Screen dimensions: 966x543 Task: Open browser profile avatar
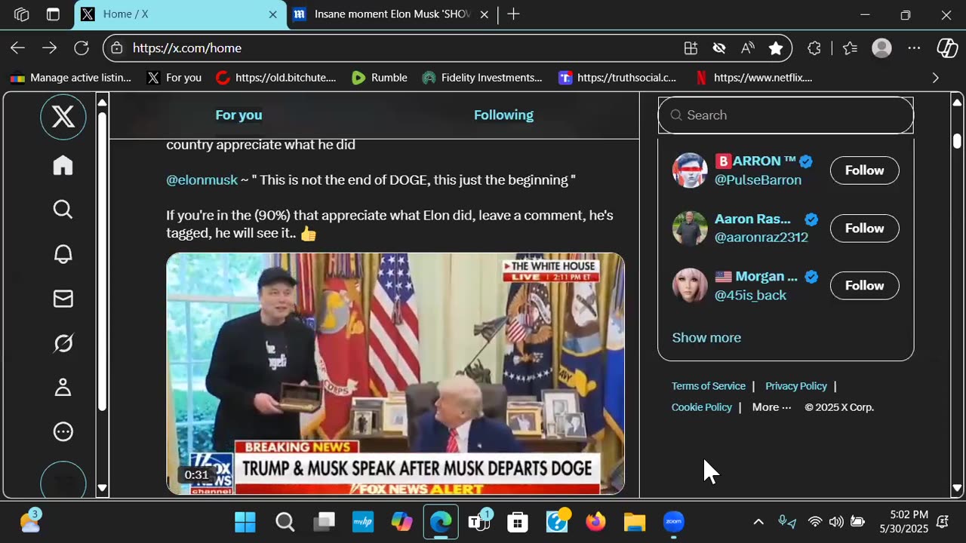[881, 48]
